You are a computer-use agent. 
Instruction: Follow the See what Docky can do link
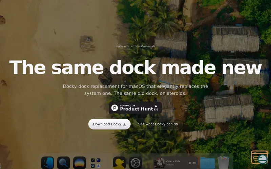point(158,124)
